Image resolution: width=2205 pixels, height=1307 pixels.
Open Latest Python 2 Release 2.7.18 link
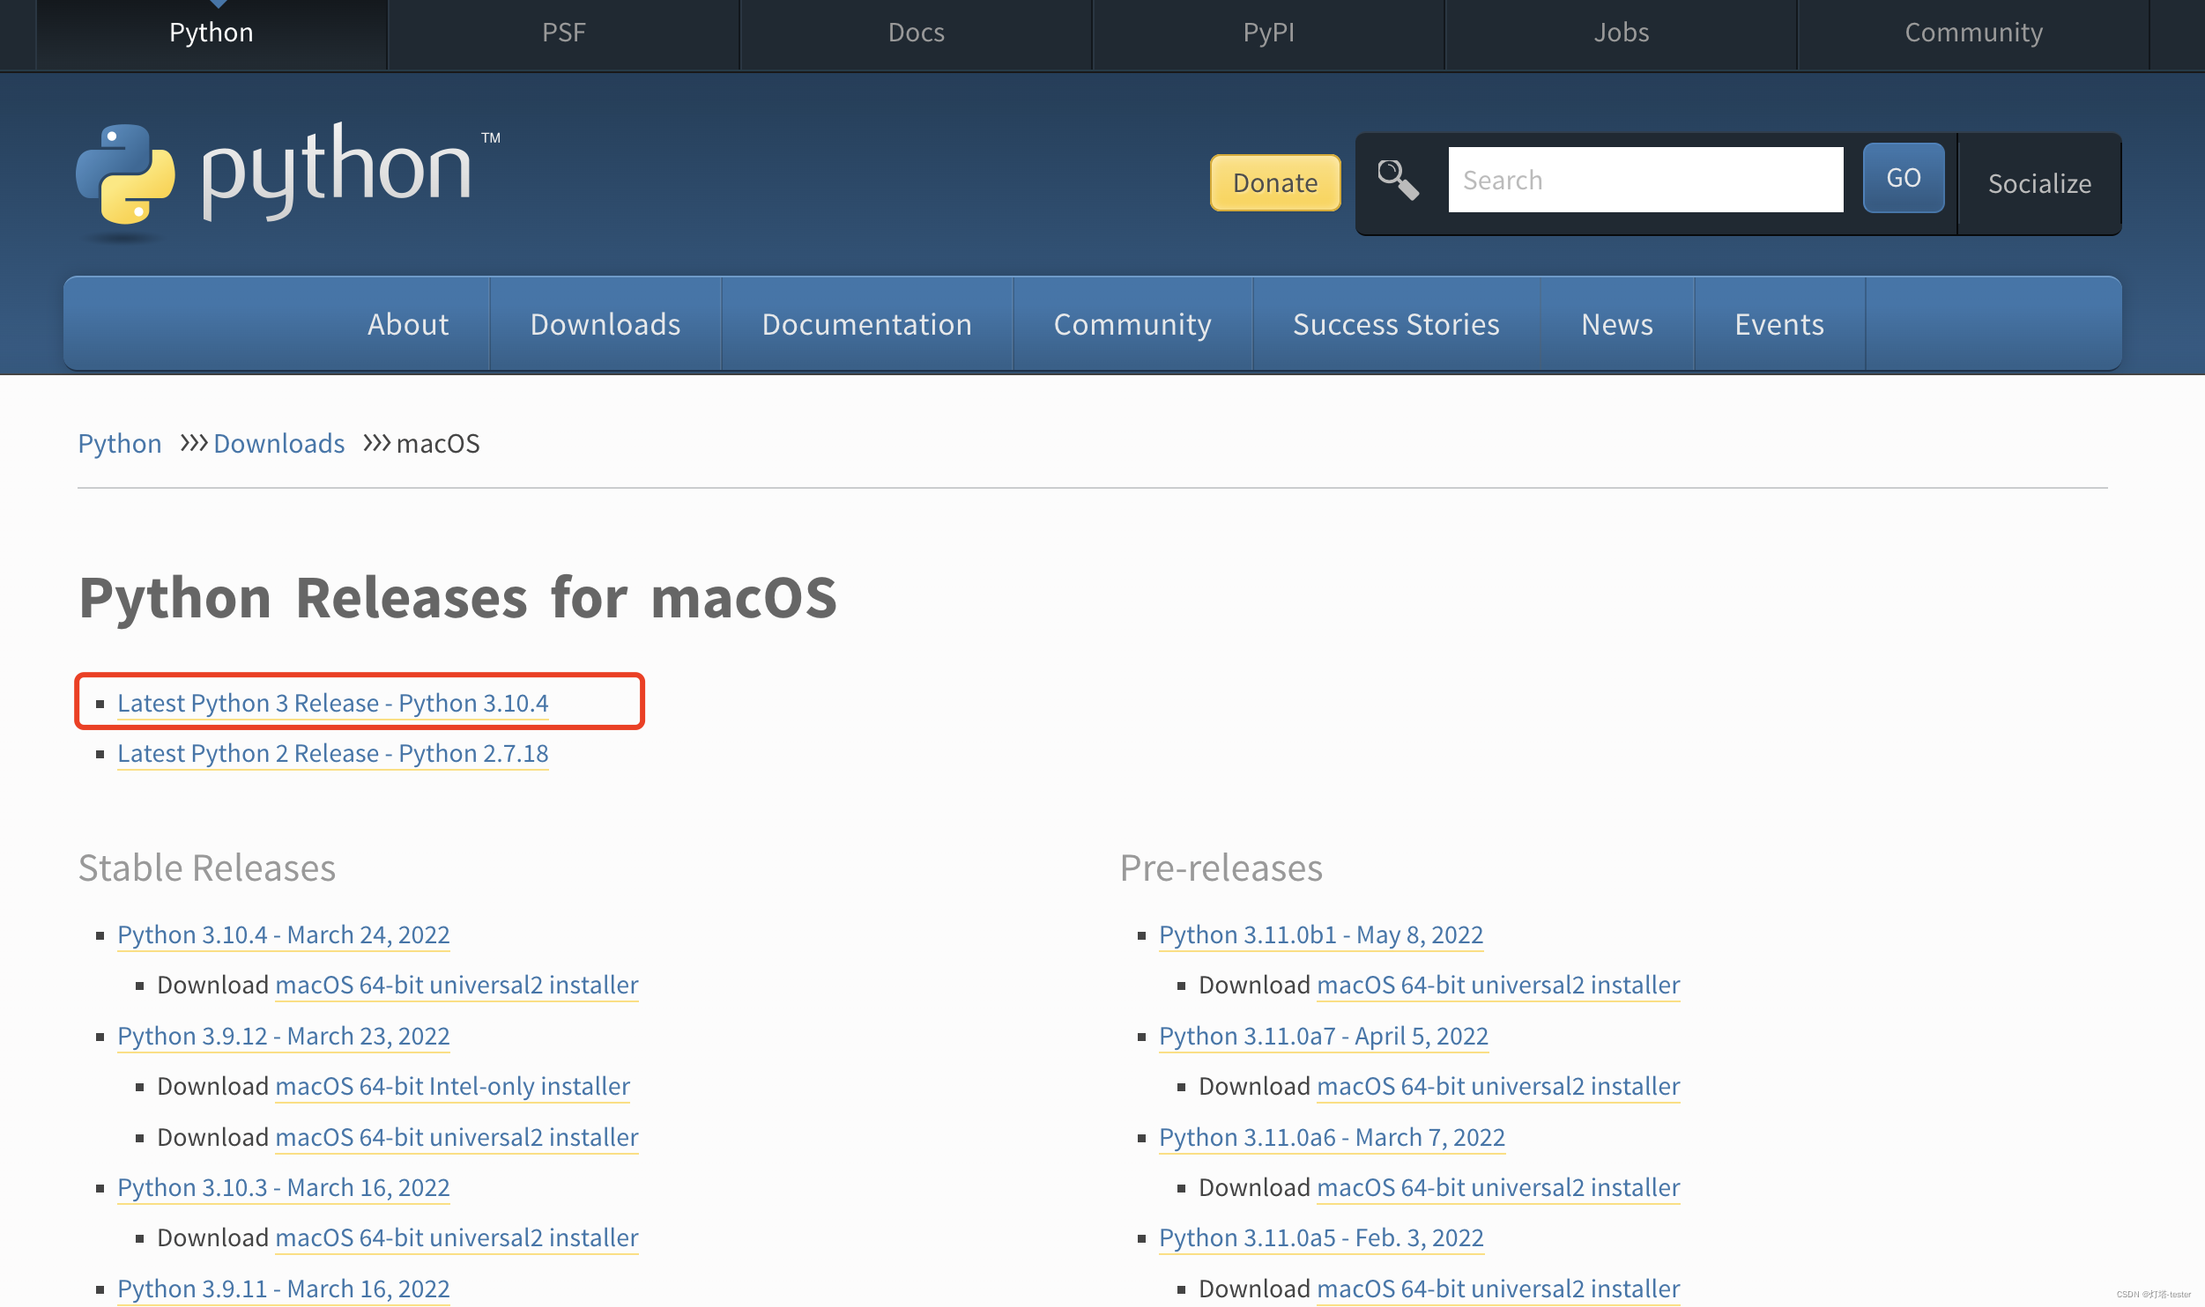click(x=332, y=753)
